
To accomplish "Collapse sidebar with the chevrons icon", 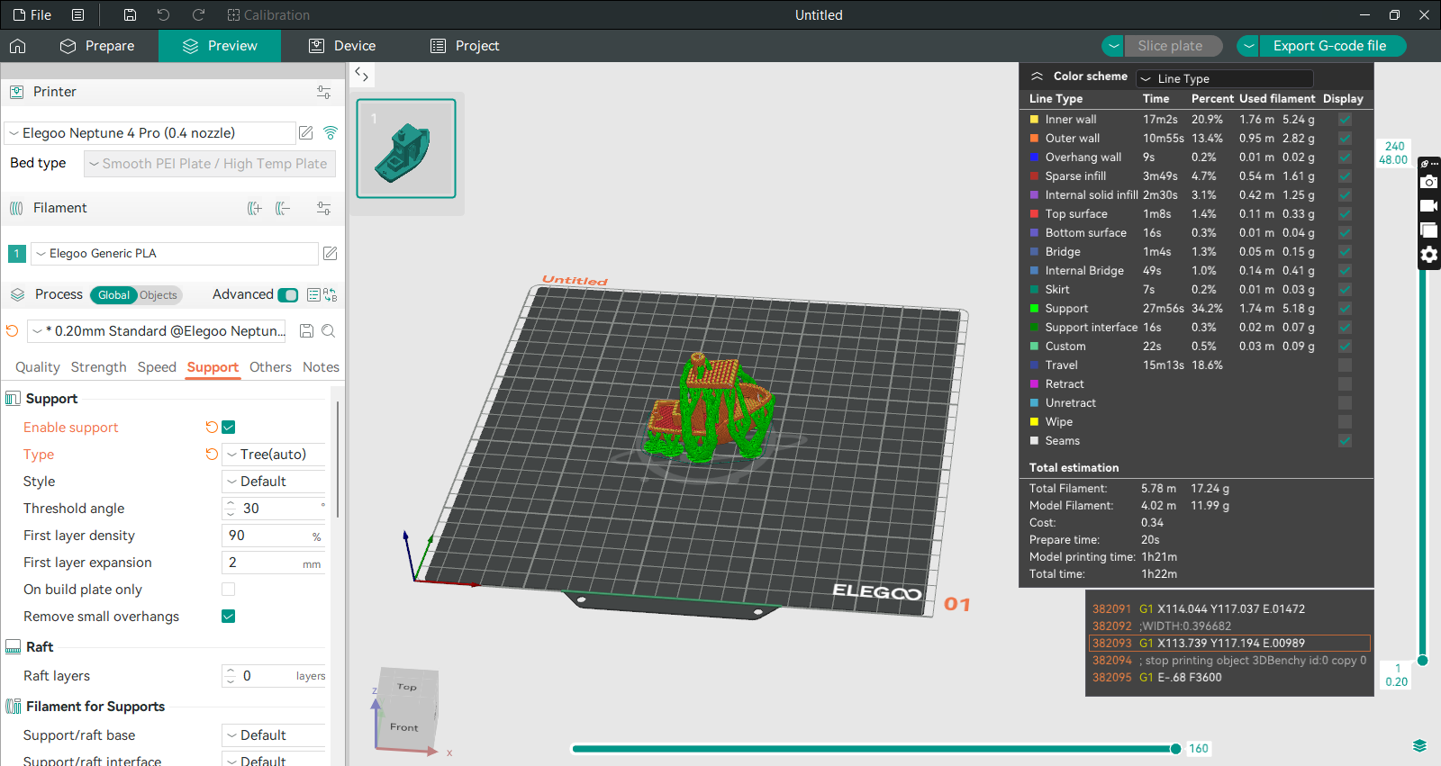I will pos(361,74).
